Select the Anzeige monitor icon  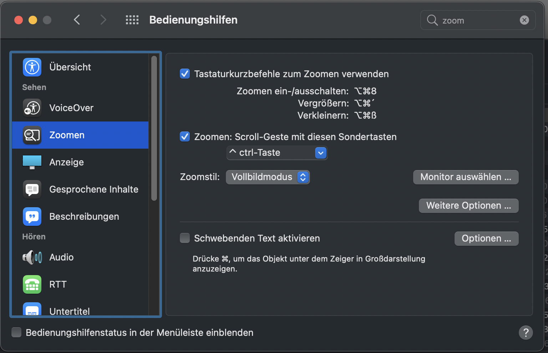[32, 162]
